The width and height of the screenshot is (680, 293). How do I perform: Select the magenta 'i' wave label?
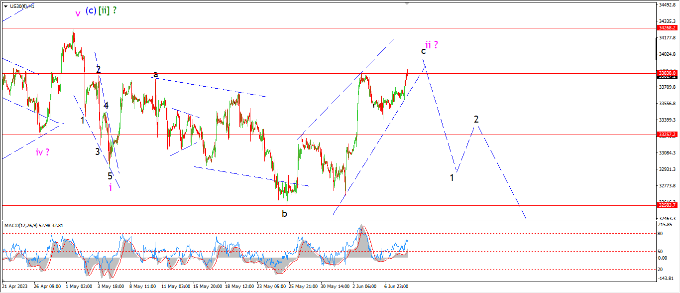coord(111,187)
